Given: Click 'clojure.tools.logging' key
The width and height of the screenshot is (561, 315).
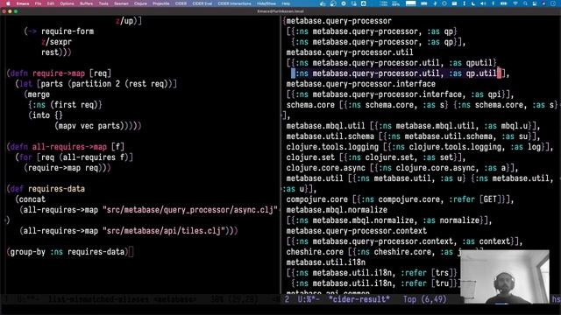Looking at the screenshot, I should click(332, 147).
